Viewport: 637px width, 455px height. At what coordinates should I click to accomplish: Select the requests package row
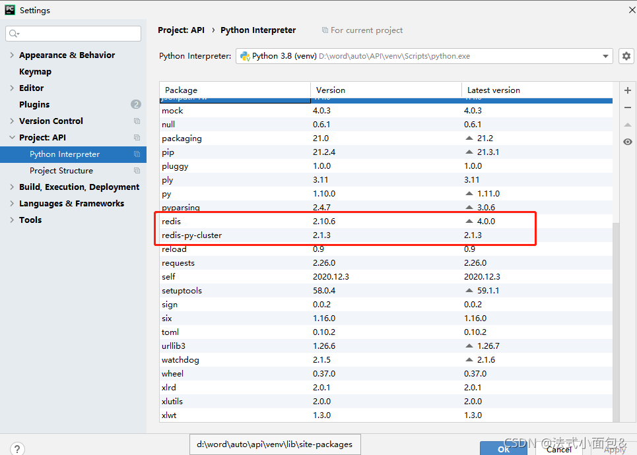[x=386, y=262]
